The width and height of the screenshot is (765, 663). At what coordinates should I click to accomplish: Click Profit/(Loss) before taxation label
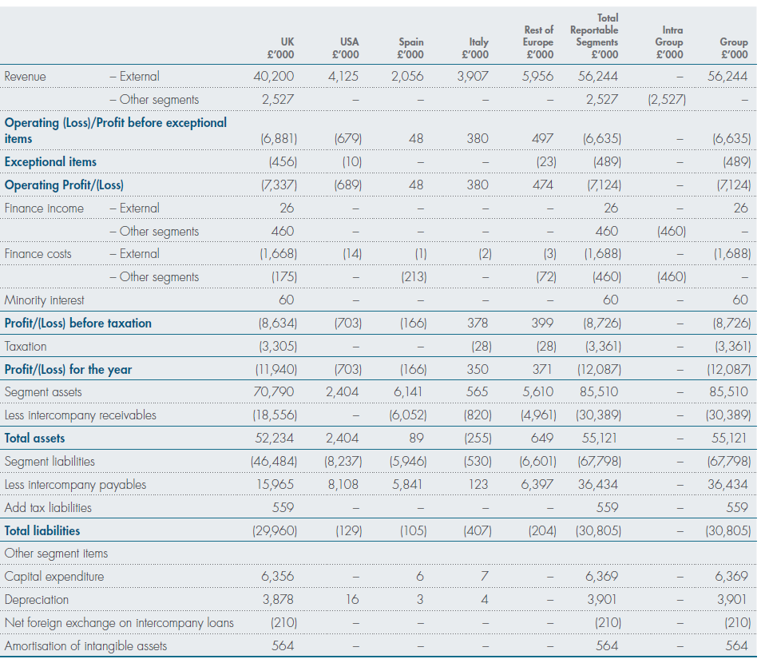tap(78, 324)
